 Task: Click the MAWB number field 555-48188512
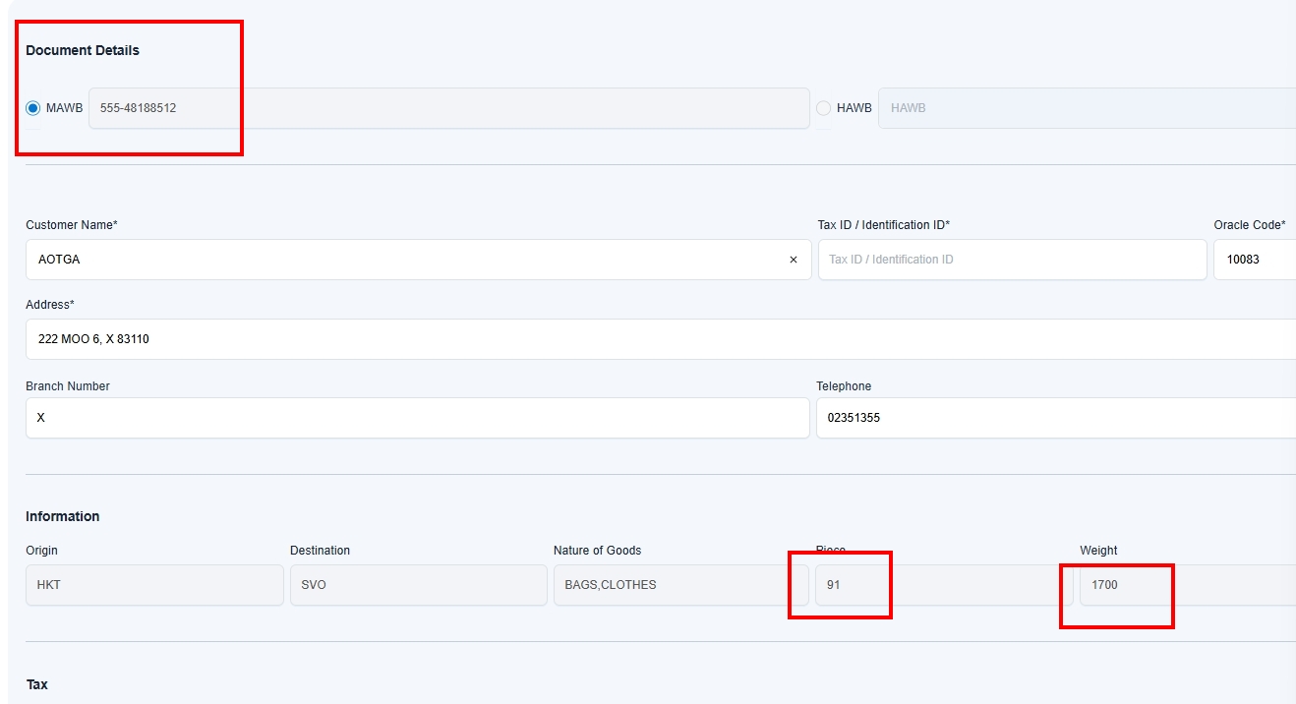click(448, 108)
